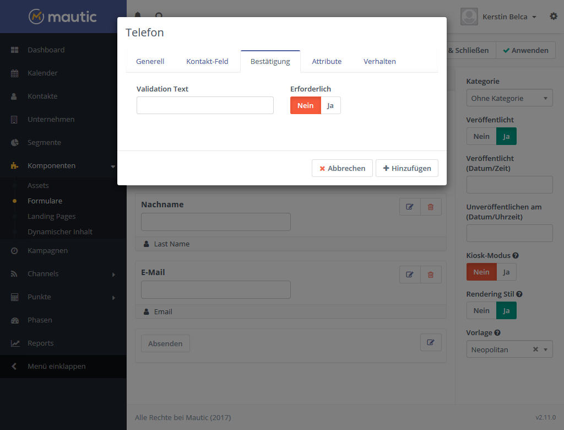Switch to the Attribute tab
Screen dimensions: 564x430
327,61
